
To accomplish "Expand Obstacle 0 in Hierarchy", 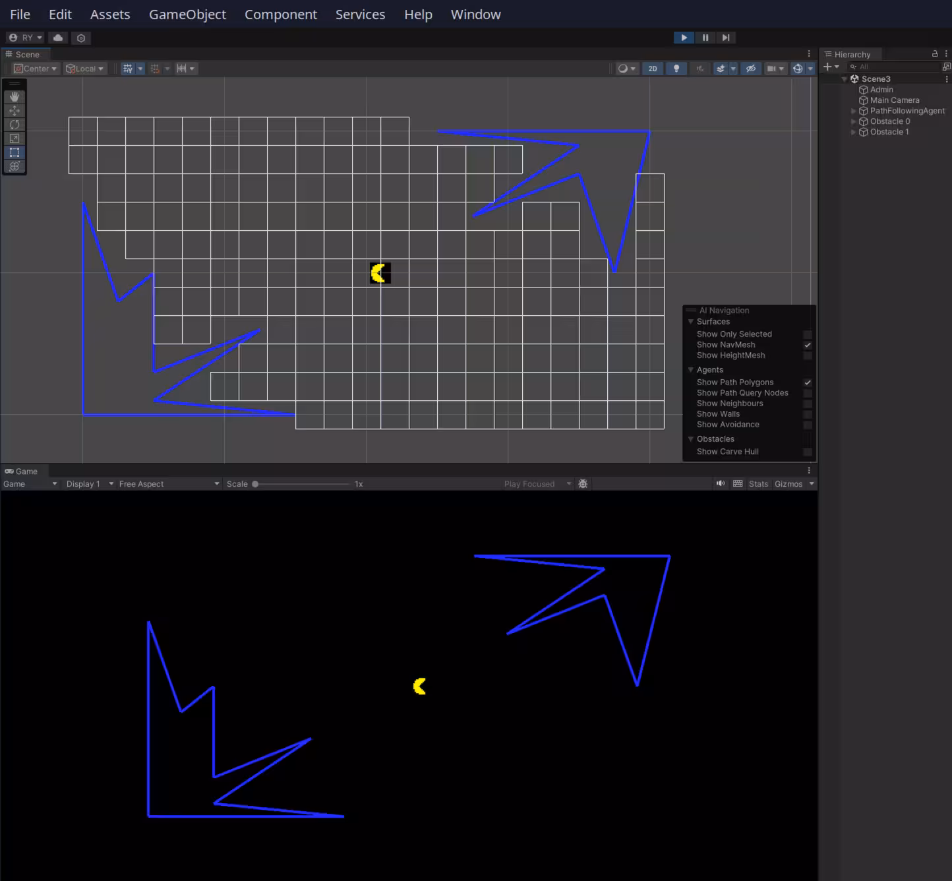I will click(854, 122).
